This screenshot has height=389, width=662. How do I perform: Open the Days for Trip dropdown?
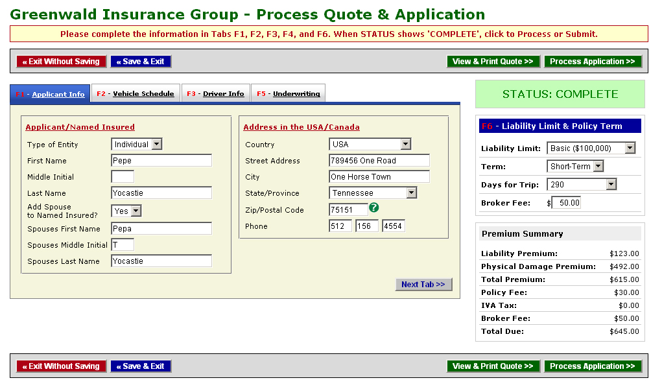pos(582,185)
